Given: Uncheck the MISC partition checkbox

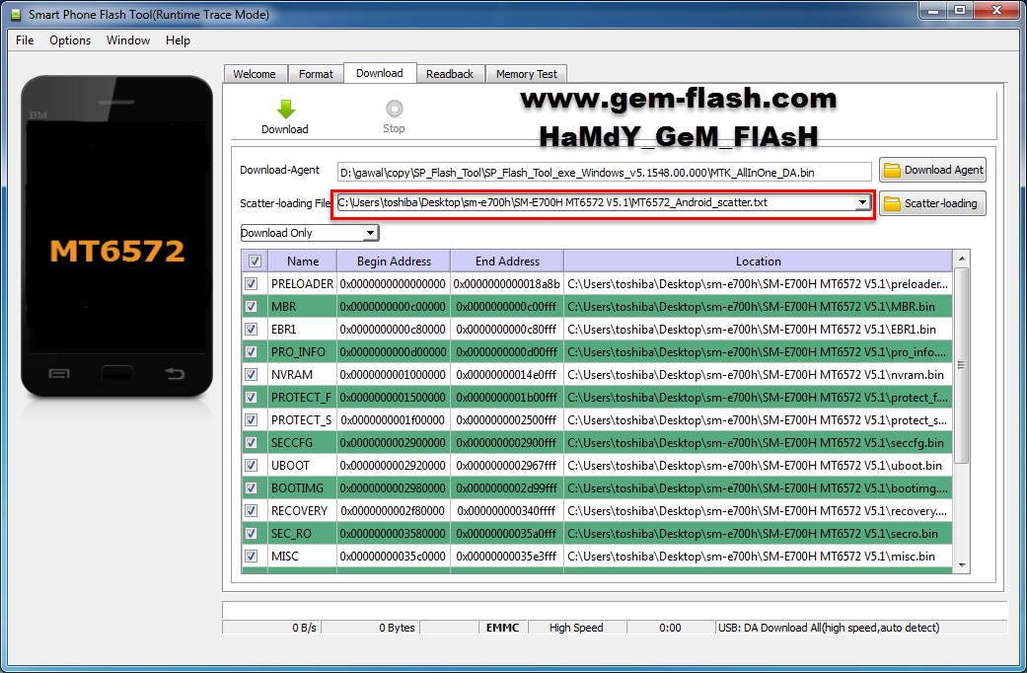Looking at the screenshot, I should 251,557.
